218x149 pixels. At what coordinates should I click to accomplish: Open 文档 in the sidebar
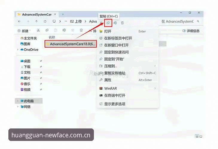point(25,72)
